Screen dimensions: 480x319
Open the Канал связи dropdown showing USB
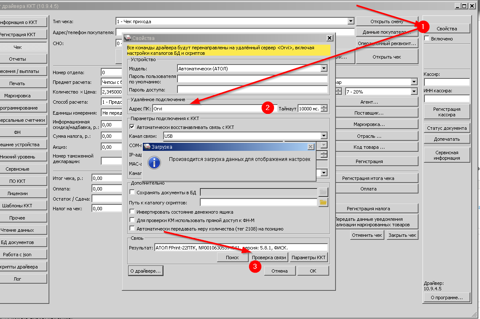click(x=323, y=136)
